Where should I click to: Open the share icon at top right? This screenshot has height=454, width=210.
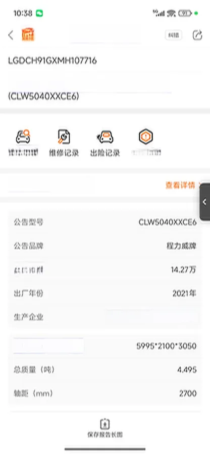tap(197, 35)
